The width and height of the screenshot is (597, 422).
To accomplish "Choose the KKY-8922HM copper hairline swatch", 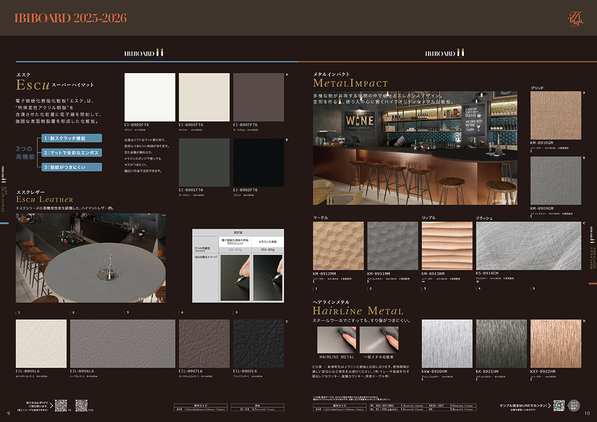I will pos(555,344).
